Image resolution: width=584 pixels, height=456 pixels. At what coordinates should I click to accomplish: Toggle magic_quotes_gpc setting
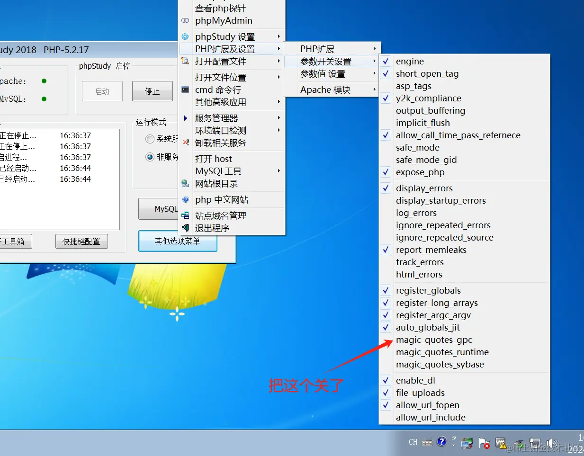pos(465,340)
